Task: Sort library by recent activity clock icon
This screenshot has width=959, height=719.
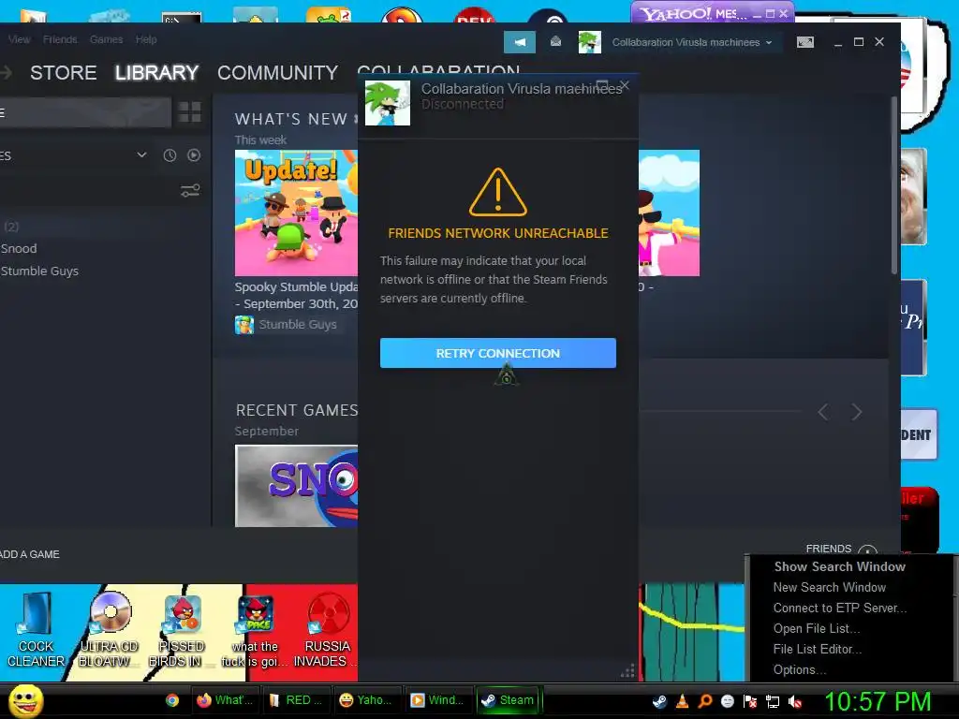Action: point(170,155)
